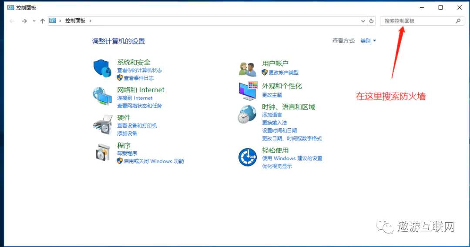The width and height of the screenshot is (470, 247).
Task: Minimize the 控制面板 window
Action: pyautogui.click(x=422, y=7)
